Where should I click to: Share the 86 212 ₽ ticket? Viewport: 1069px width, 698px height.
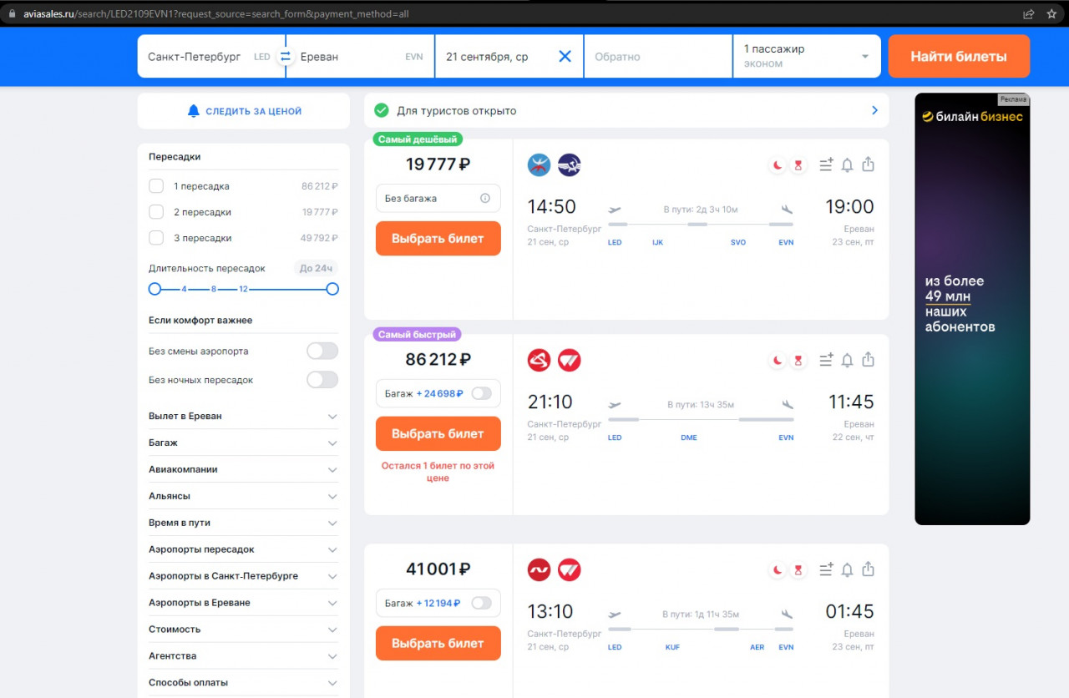869,360
